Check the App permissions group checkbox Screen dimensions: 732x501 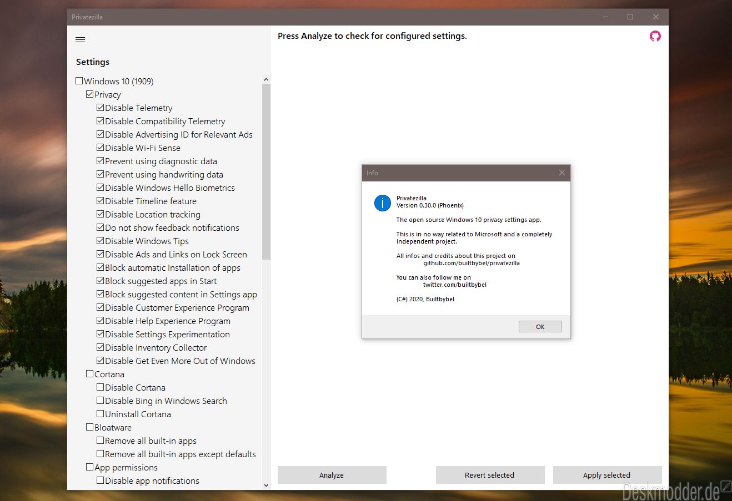point(90,467)
